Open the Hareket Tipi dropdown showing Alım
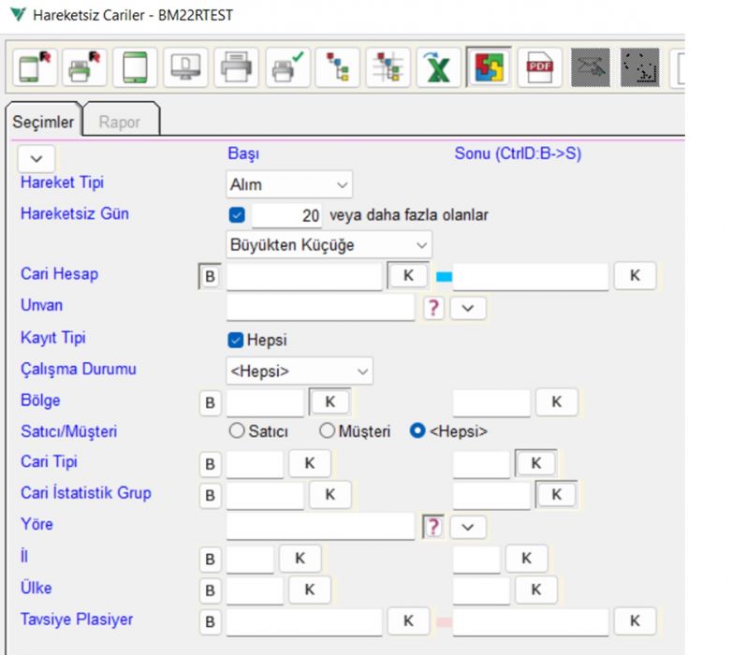 (x=289, y=184)
